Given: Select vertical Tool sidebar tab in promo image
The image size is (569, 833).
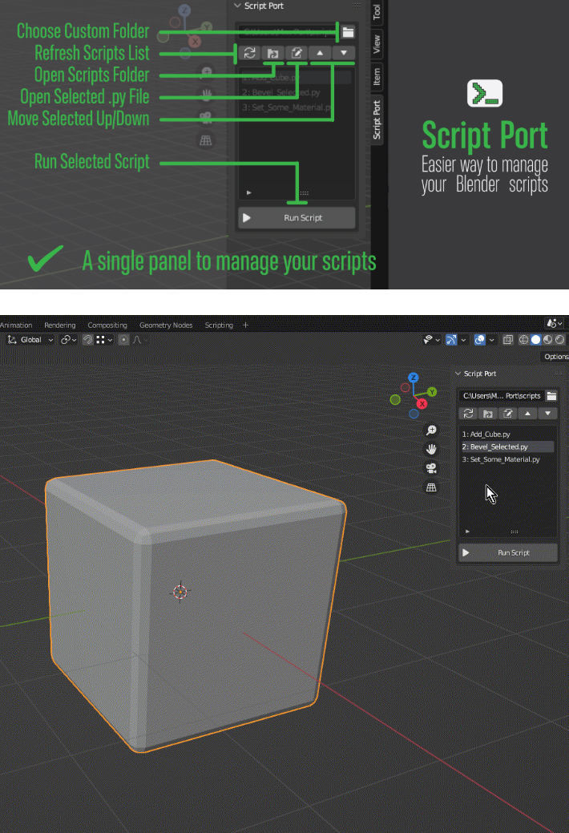Looking at the screenshot, I should click(377, 12).
